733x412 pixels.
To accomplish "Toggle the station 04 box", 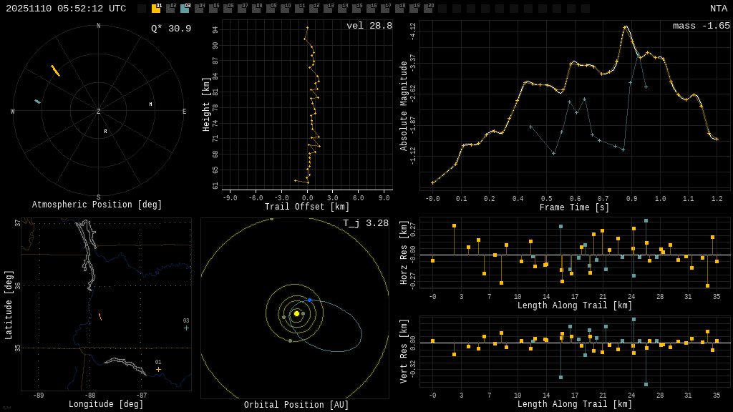I will pos(199,9).
